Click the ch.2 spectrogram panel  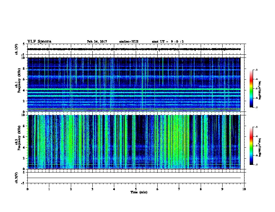pyautogui.click(x=134, y=142)
